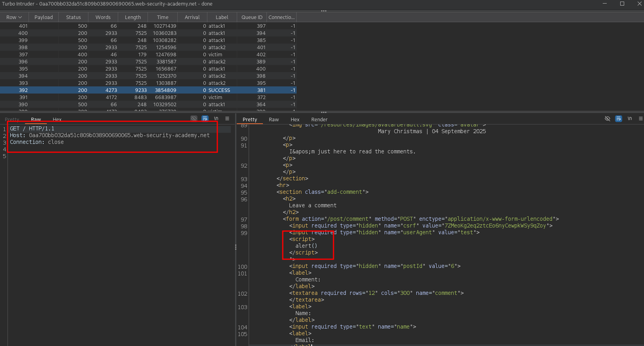This screenshot has width=644, height=346.
Task: Sort table by Words column
Action: (x=103, y=17)
